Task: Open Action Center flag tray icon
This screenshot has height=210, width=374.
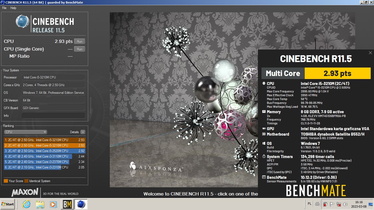Action: pos(332,204)
